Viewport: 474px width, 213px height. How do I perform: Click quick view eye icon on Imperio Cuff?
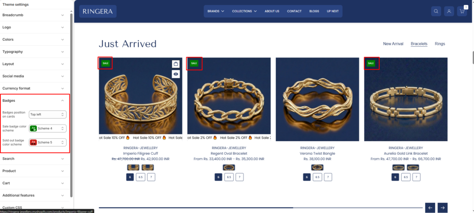176,74
